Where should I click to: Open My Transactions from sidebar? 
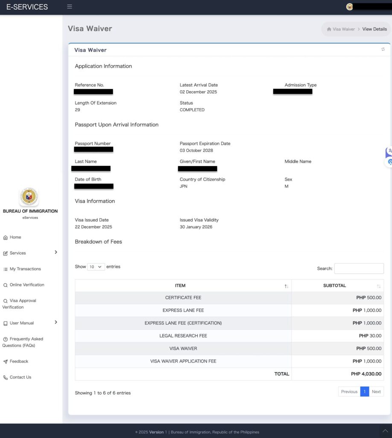click(x=25, y=269)
